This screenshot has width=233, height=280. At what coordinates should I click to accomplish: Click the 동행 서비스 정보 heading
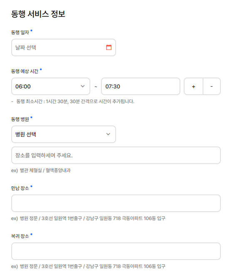[x=38, y=14]
